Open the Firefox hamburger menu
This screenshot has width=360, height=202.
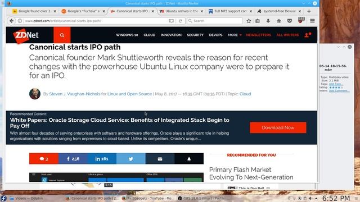[312, 21]
